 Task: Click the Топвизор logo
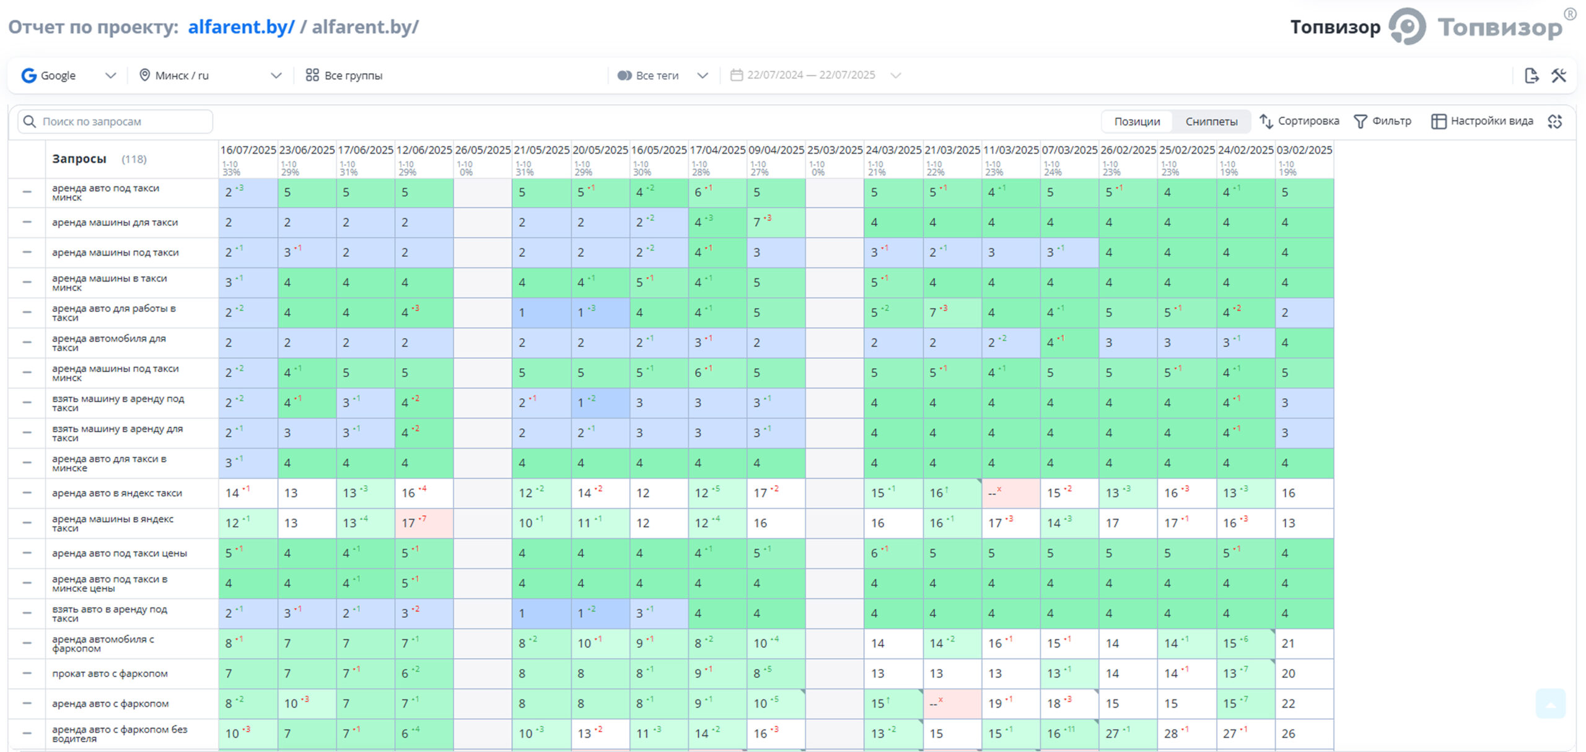pyautogui.click(x=1408, y=27)
